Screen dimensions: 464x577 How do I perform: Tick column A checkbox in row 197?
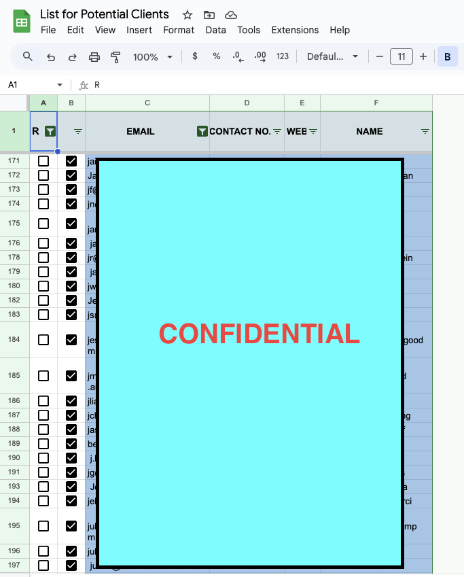[x=43, y=565]
